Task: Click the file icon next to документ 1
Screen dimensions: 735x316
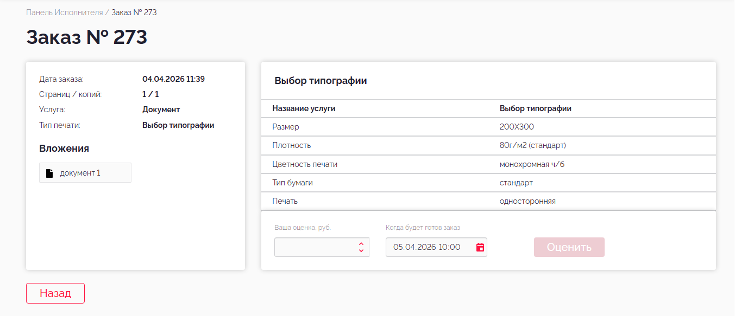Action: (49, 173)
